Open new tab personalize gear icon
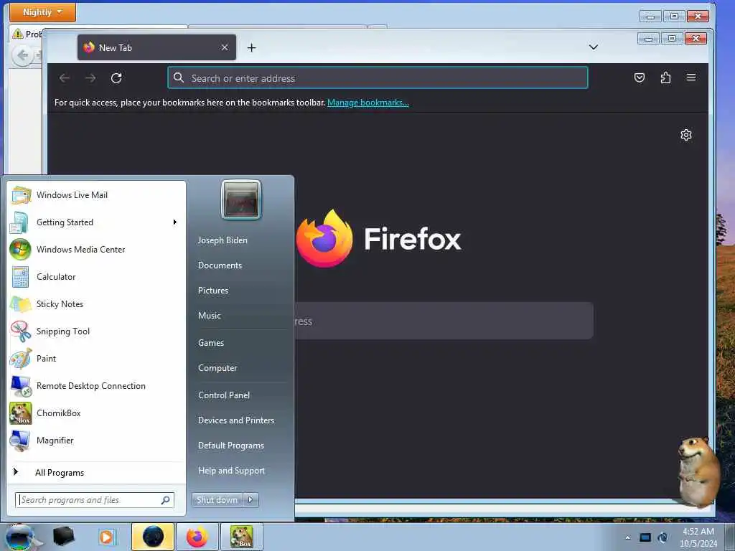735x551 pixels. pyautogui.click(x=685, y=135)
